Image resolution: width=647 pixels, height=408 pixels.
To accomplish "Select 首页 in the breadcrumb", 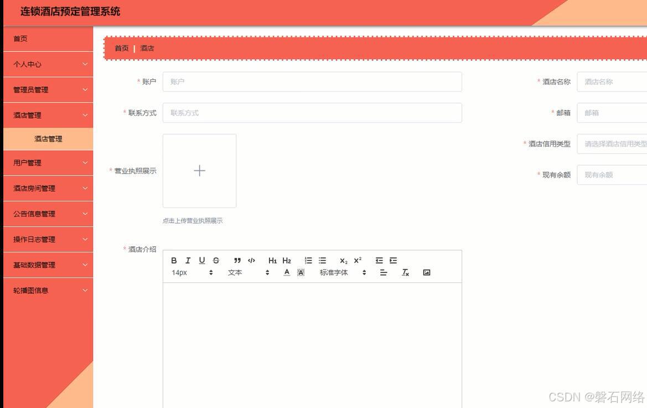I will click(x=121, y=48).
